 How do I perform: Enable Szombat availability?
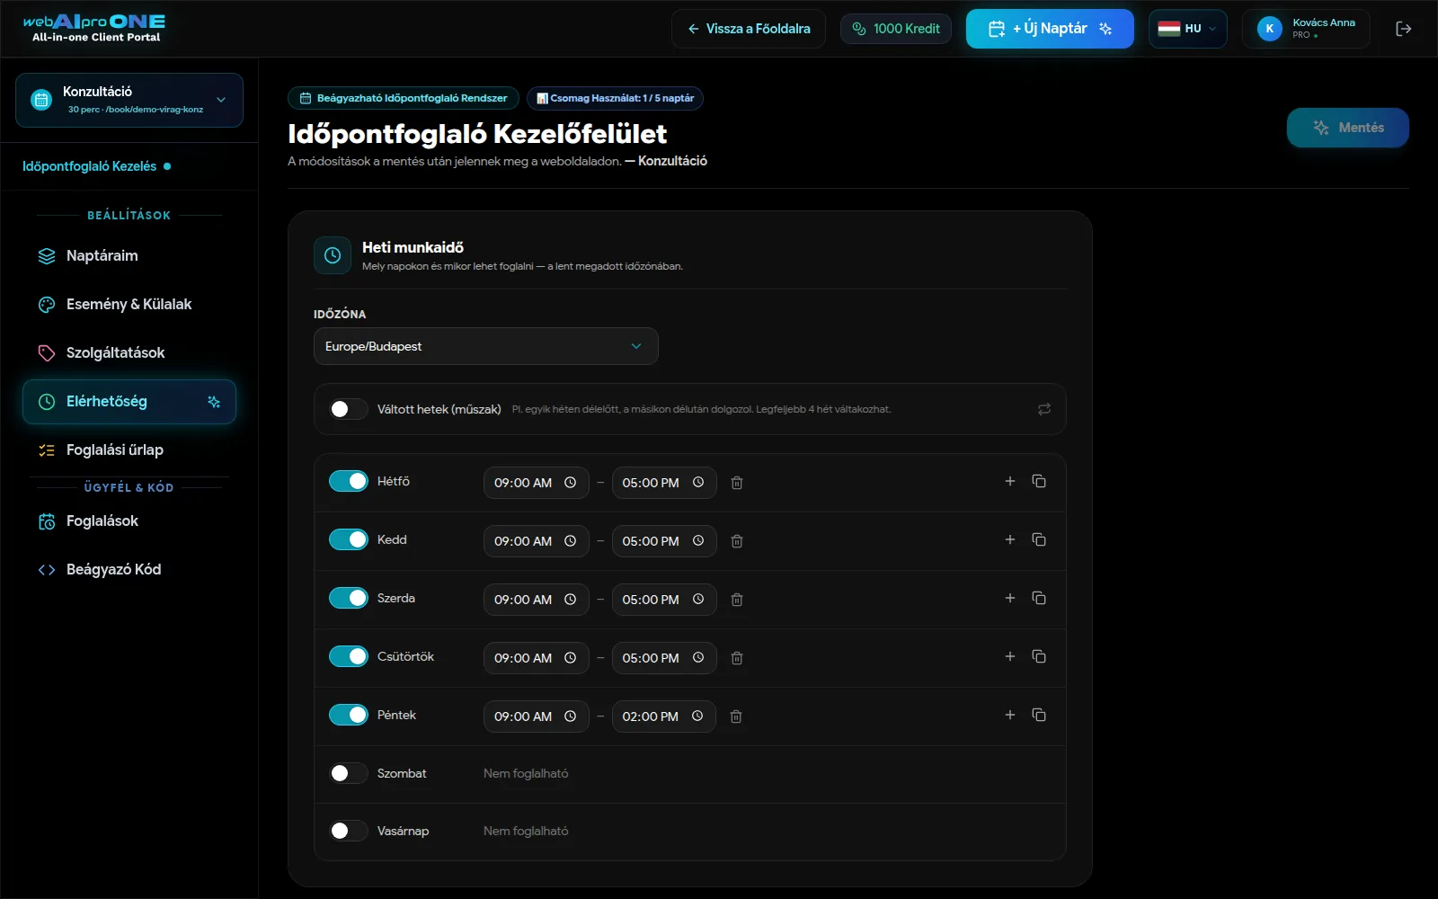click(348, 773)
